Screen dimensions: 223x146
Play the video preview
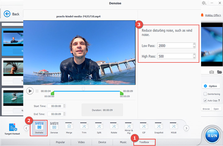click(30, 91)
